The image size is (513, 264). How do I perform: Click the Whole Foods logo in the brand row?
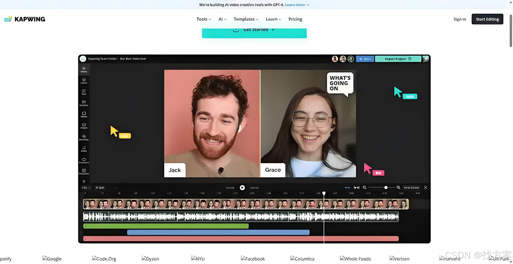click(356, 259)
